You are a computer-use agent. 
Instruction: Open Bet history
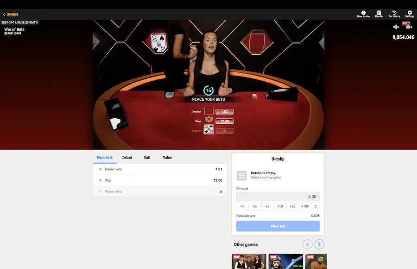pos(394,13)
